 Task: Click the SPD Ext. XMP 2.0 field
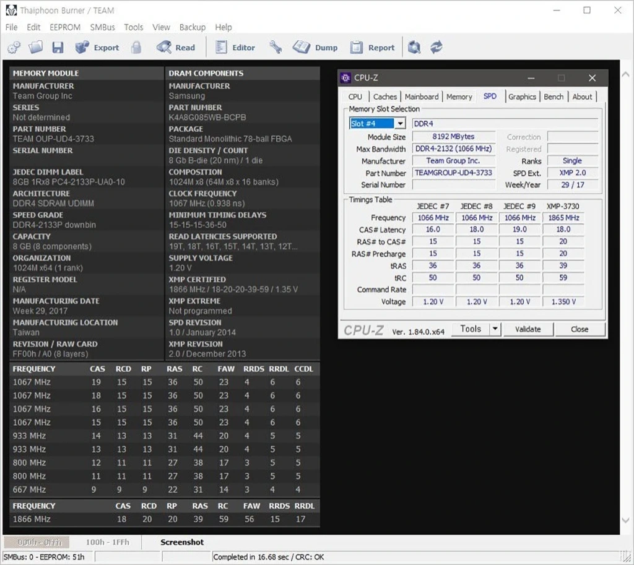click(573, 173)
